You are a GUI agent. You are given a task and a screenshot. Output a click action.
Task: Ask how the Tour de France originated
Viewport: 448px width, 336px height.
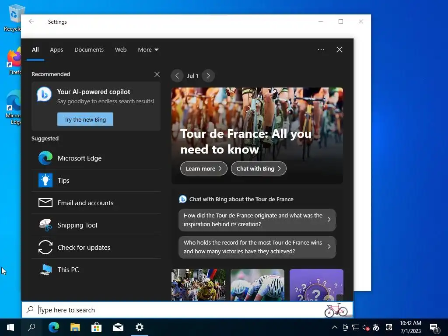pos(257,220)
